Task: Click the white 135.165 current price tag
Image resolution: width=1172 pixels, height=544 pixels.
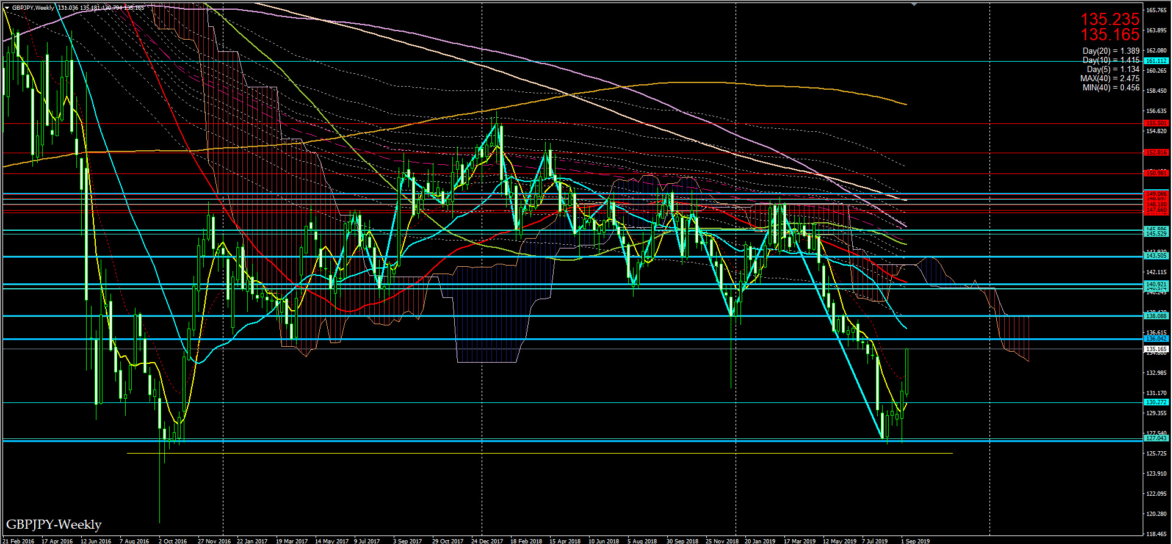Action: tap(1157, 349)
